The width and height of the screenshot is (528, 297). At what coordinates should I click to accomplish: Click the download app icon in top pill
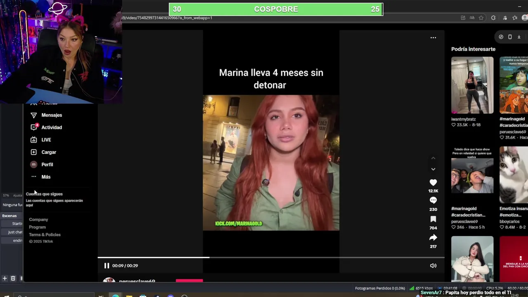point(519,37)
